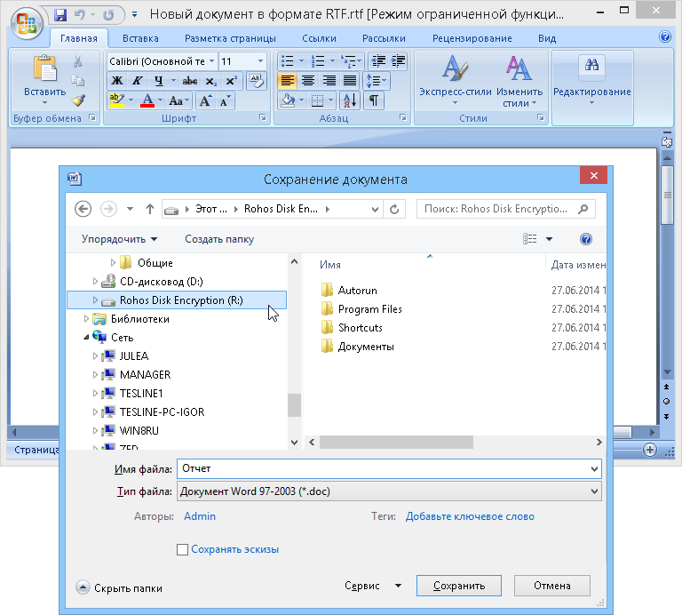Open the Ссылки ribbon tab
This screenshot has width=682, height=615.
319,38
